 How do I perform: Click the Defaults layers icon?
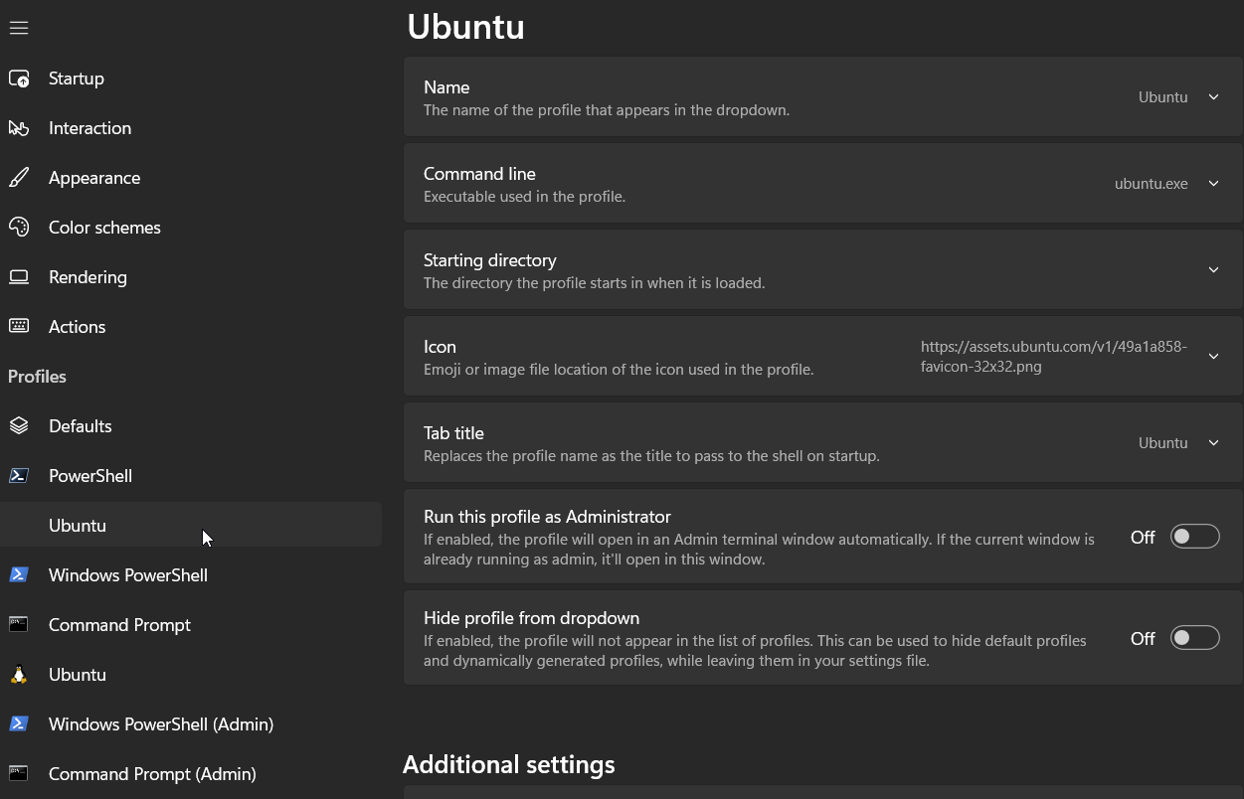pyautogui.click(x=19, y=426)
